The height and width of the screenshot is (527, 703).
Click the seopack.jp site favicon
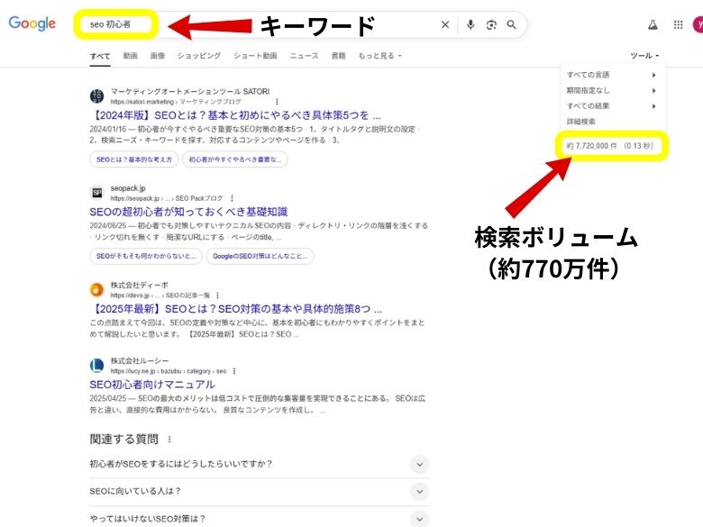(x=96, y=193)
